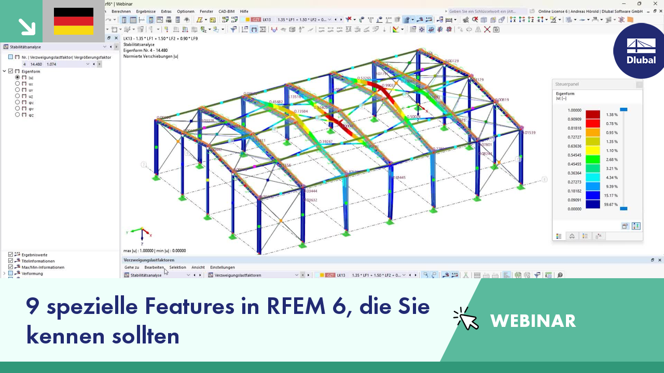
Task: Open the Berechnen menu
Action: pos(121,11)
